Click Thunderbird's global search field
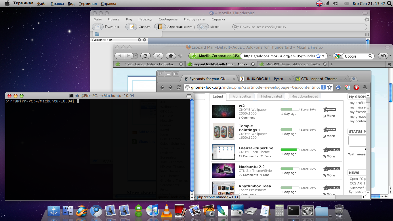Screen dimensions: 393x221 pos(300,27)
